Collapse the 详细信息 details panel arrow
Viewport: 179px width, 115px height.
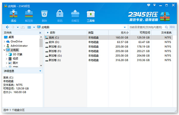[x=40, y=71]
